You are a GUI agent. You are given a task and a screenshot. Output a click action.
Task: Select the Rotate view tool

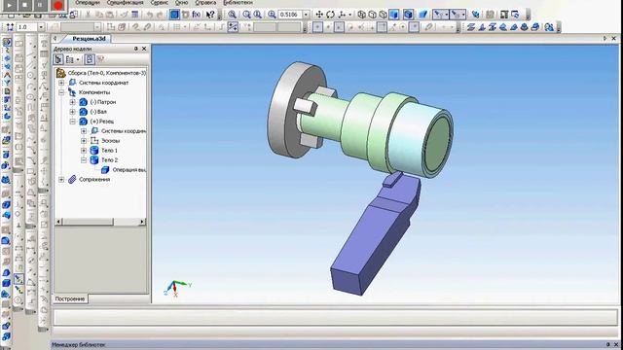[x=330, y=15]
